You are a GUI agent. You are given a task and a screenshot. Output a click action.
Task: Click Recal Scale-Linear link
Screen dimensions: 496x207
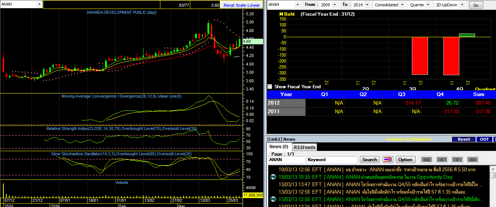(x=241, y=5)
